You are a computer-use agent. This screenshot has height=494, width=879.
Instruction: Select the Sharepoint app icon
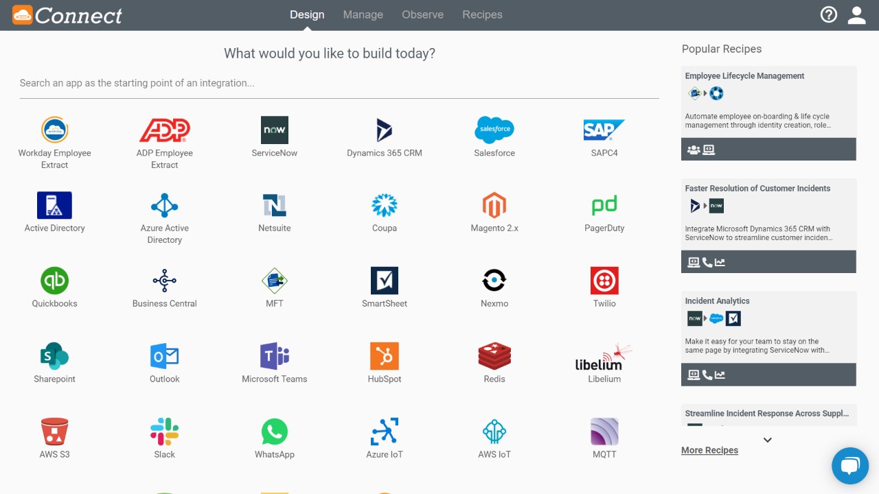(54, 356)
